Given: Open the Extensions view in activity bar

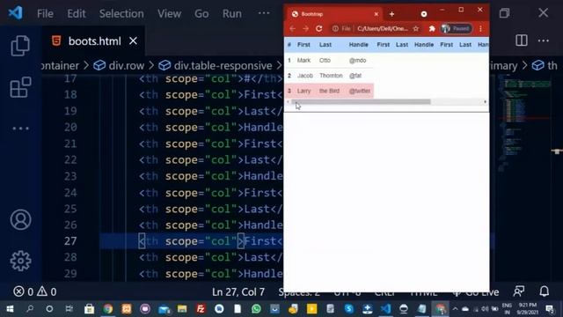Looking at the screenshot, I should point(20,87).
